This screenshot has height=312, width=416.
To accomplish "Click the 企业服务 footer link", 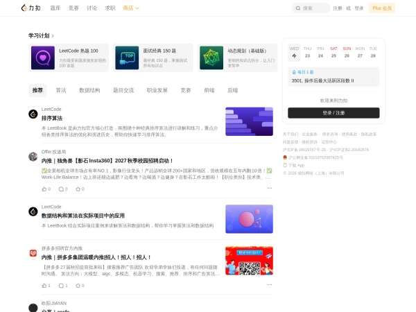I will click(x=310, y=135).
